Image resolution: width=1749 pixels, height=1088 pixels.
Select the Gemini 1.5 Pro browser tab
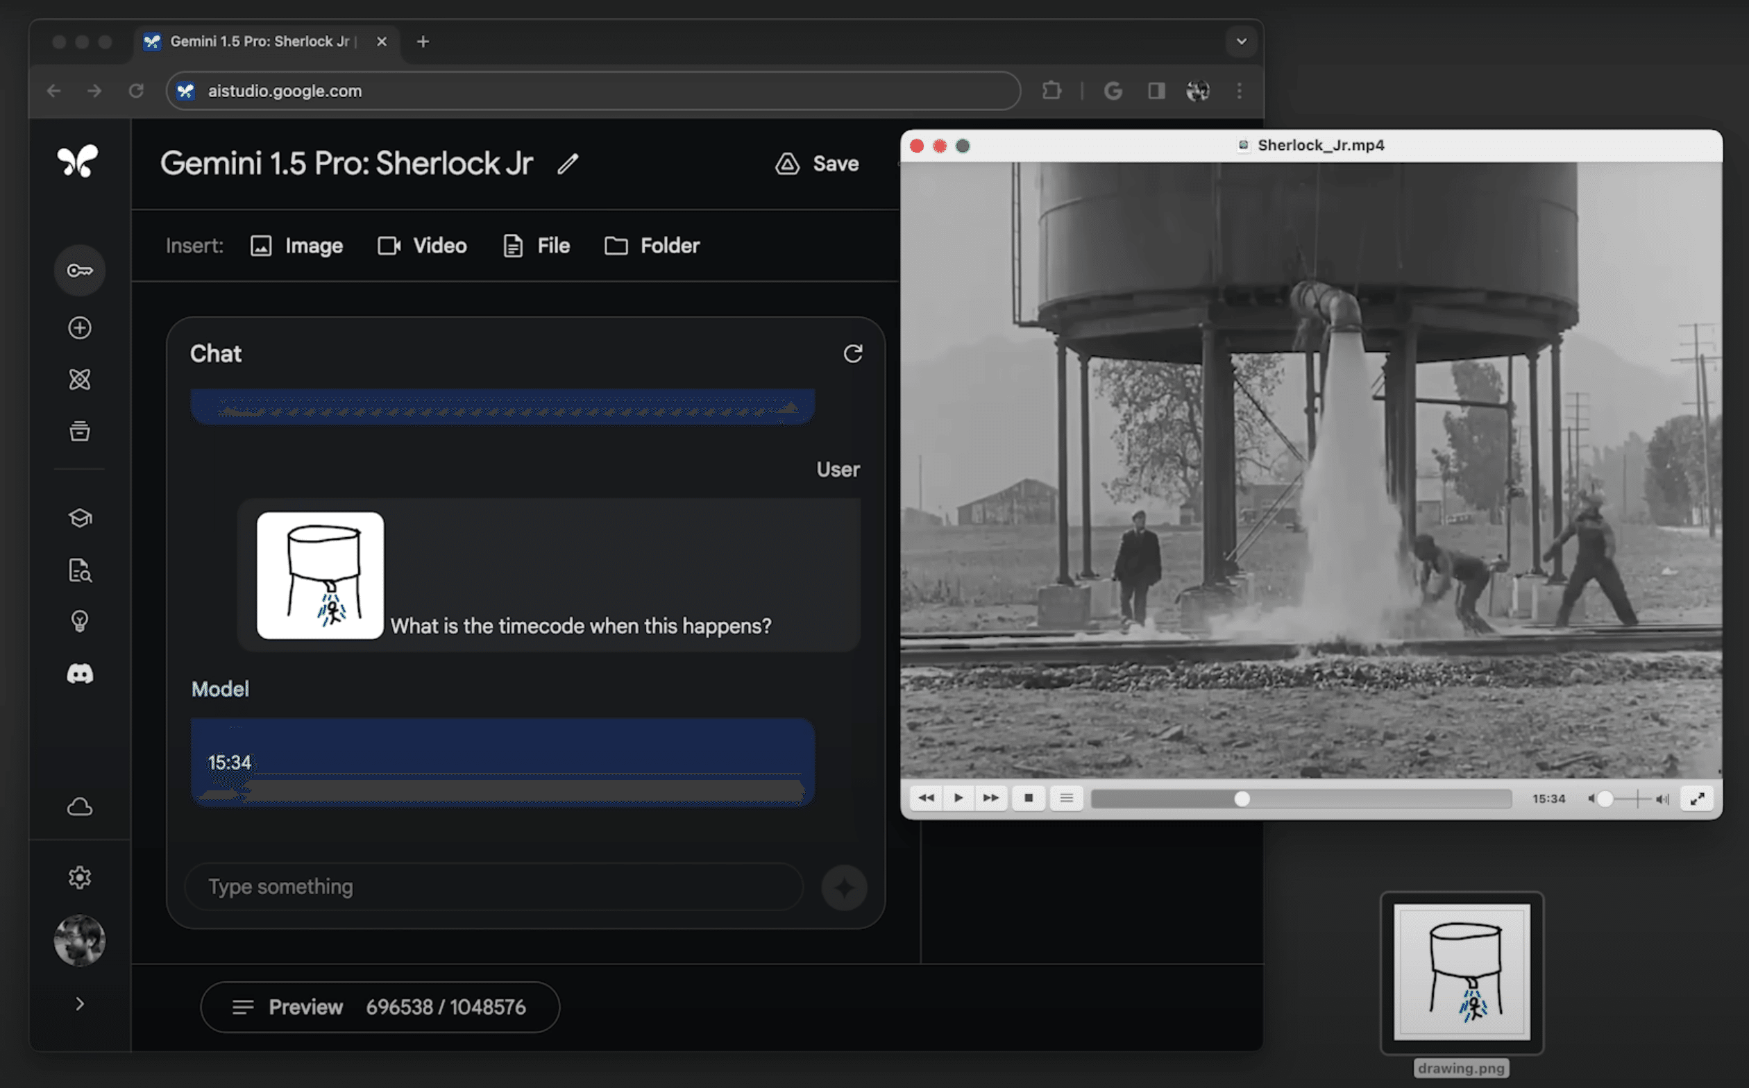[259, 42]
